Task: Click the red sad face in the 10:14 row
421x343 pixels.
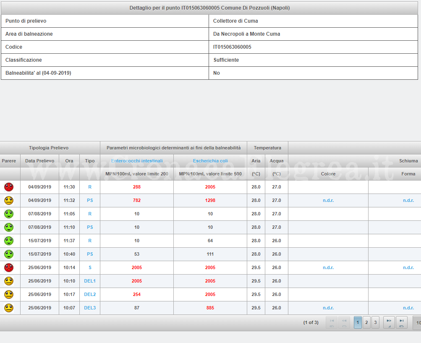Action: coord(9,267)
